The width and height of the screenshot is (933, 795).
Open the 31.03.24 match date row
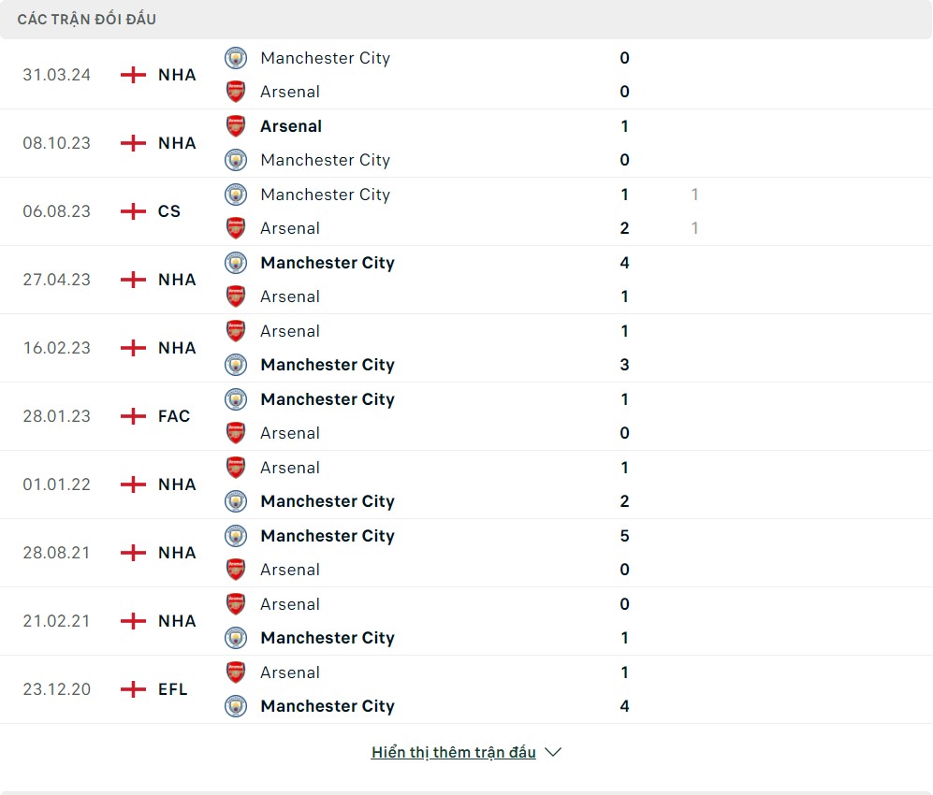(57, 75)
